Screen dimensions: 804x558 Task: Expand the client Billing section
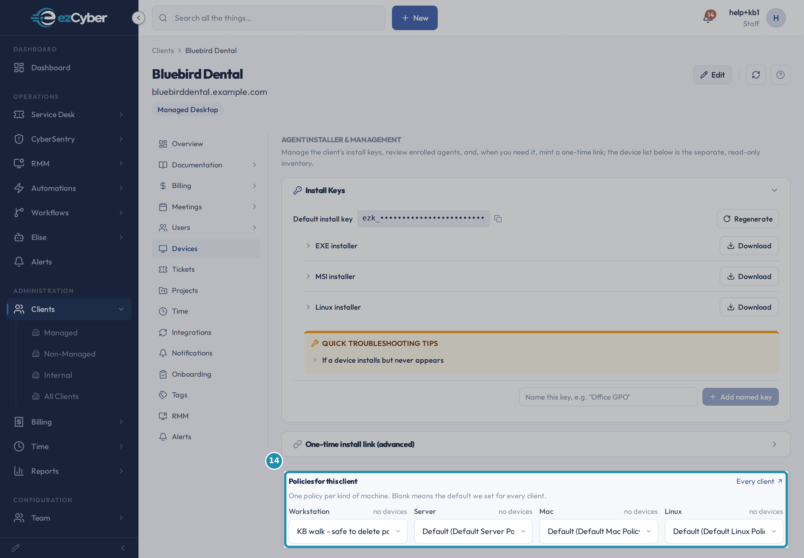pyautogui.click(x=206, y=186)
